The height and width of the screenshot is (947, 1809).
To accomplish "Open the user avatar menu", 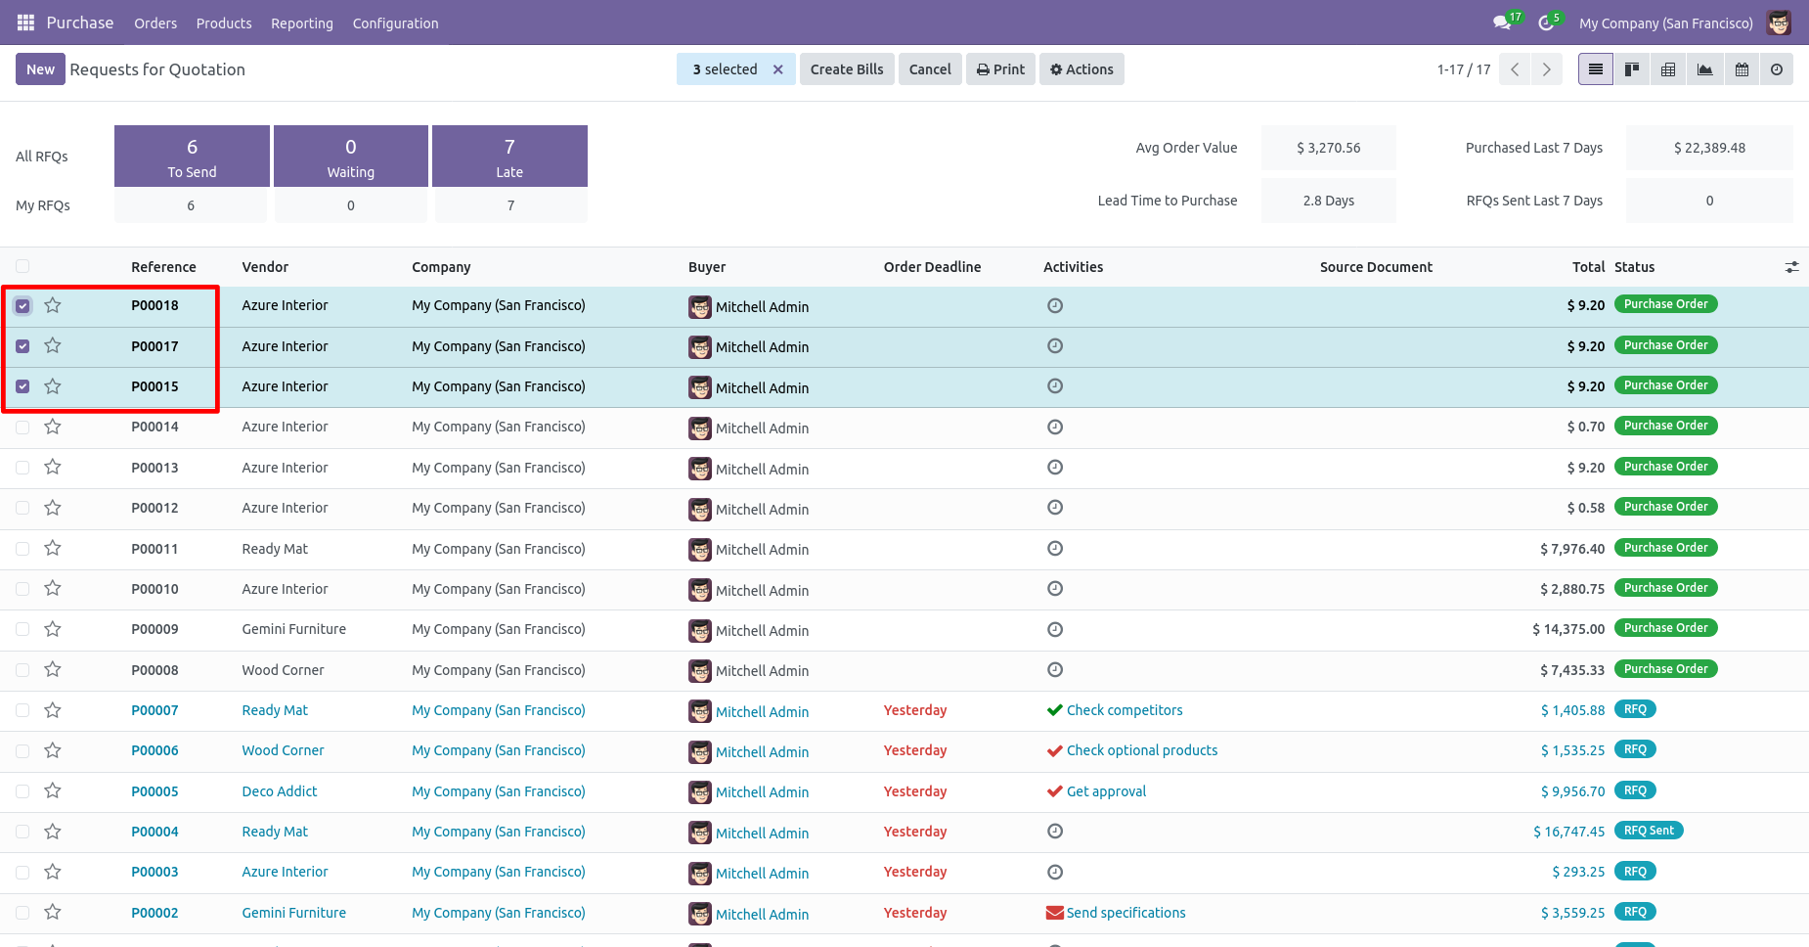I will (x=1779, y=23).
